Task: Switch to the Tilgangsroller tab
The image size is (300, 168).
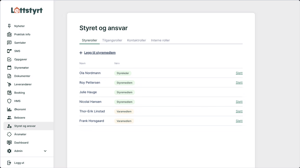Action: click(112, 40)
